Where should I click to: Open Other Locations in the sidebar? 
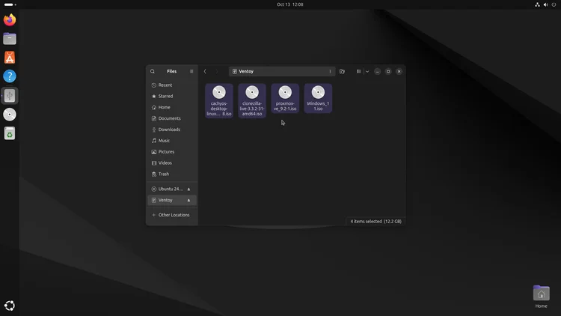(172, 215)
